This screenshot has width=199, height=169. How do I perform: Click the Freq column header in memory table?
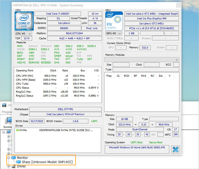[109, 76]
